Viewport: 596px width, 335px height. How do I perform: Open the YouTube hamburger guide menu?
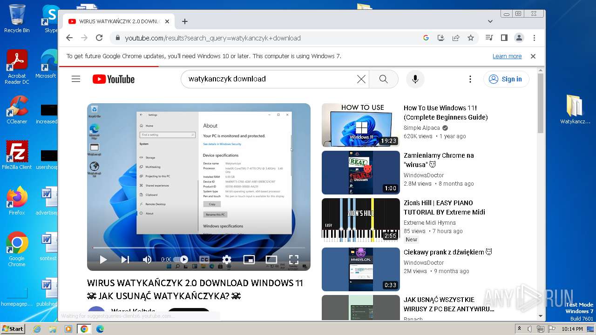tap(76, 79)
